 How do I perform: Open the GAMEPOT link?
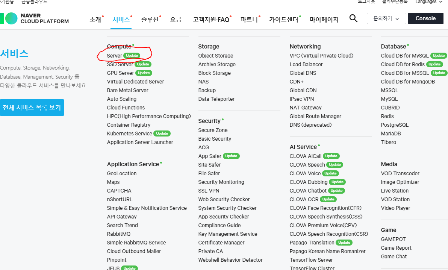click(x=393, y=239)
